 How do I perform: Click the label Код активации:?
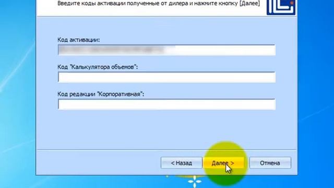click(x=79, y=40)
